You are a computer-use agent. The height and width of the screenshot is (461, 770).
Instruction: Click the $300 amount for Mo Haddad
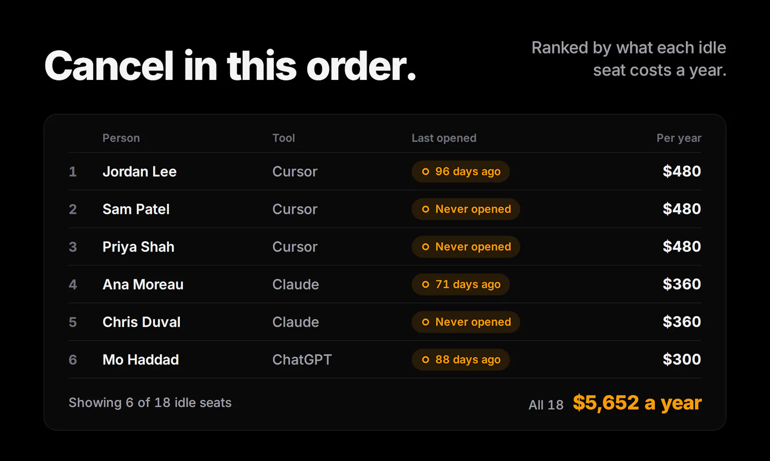coord(681,359)
